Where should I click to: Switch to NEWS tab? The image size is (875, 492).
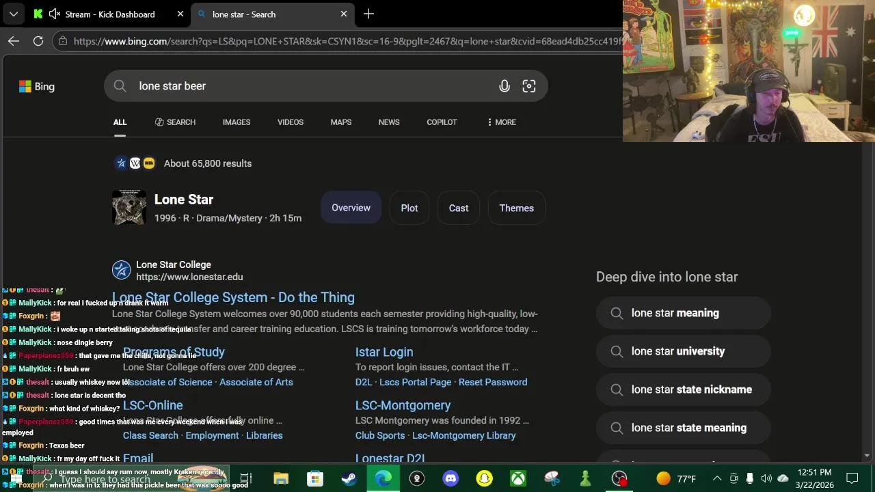389,122
